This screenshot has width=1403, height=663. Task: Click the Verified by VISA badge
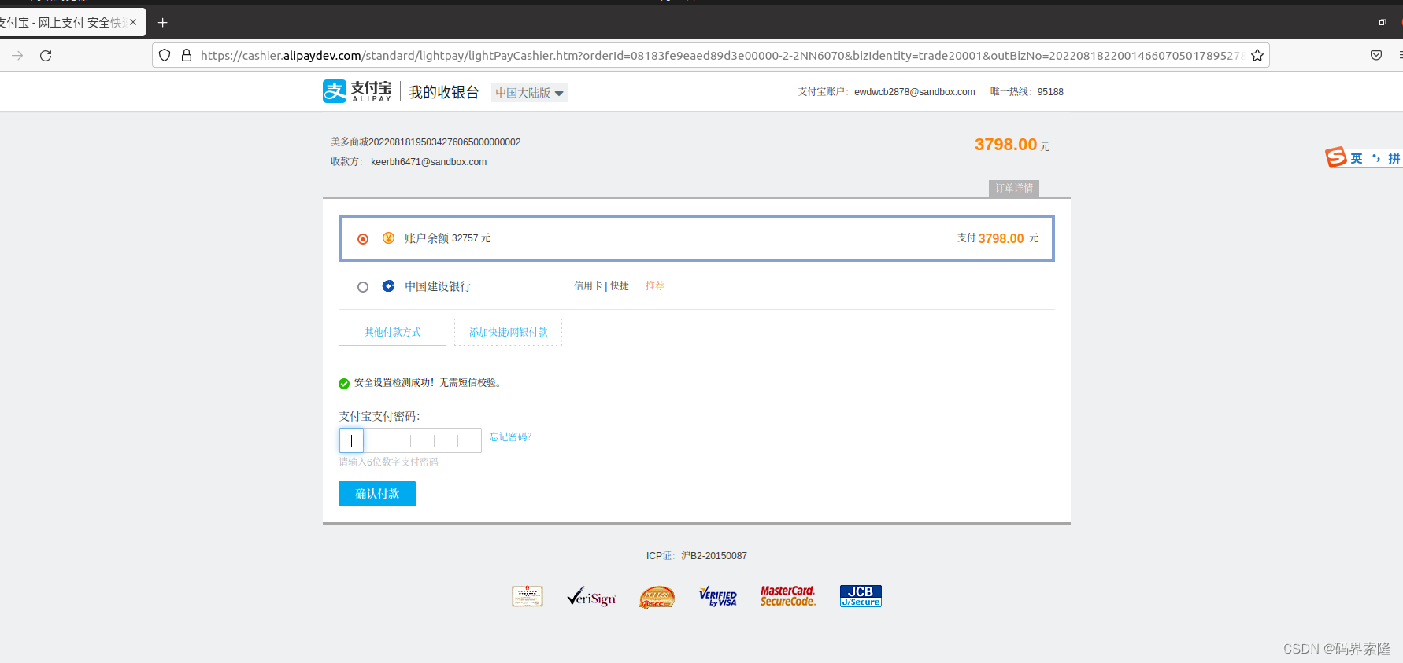718,597
